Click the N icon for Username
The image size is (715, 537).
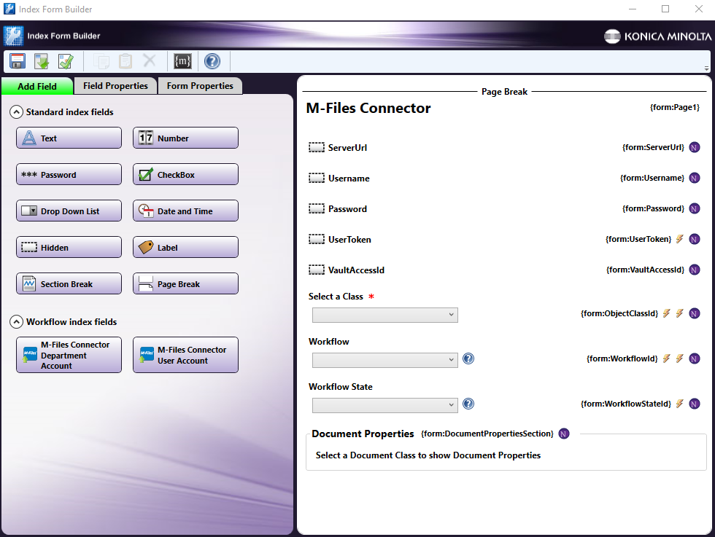695,178
